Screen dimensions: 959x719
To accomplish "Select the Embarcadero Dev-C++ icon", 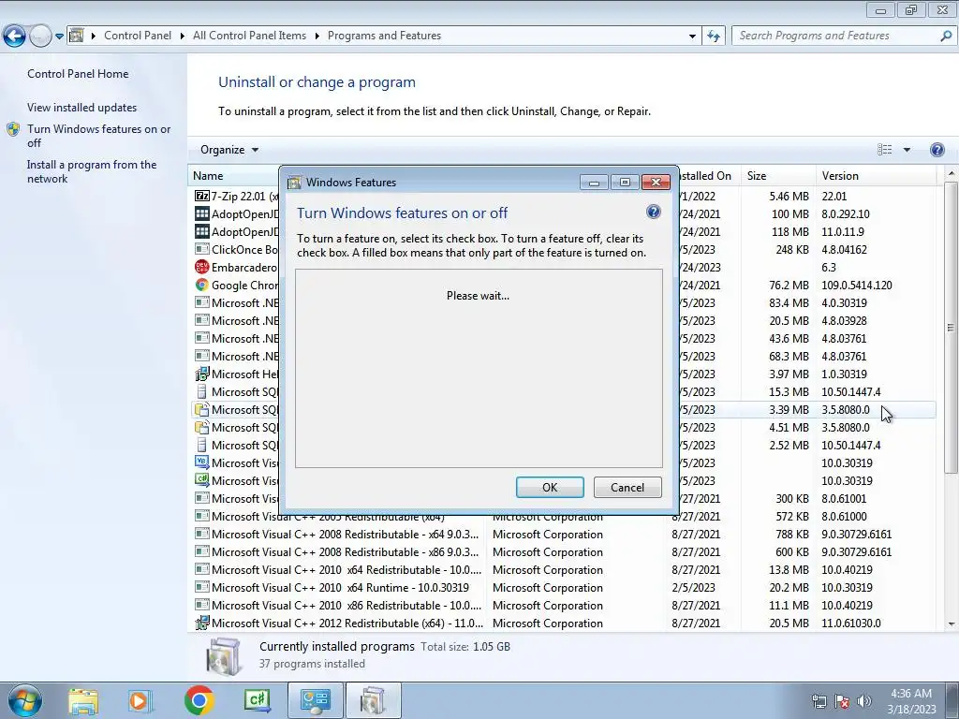I will pos(202,267).
